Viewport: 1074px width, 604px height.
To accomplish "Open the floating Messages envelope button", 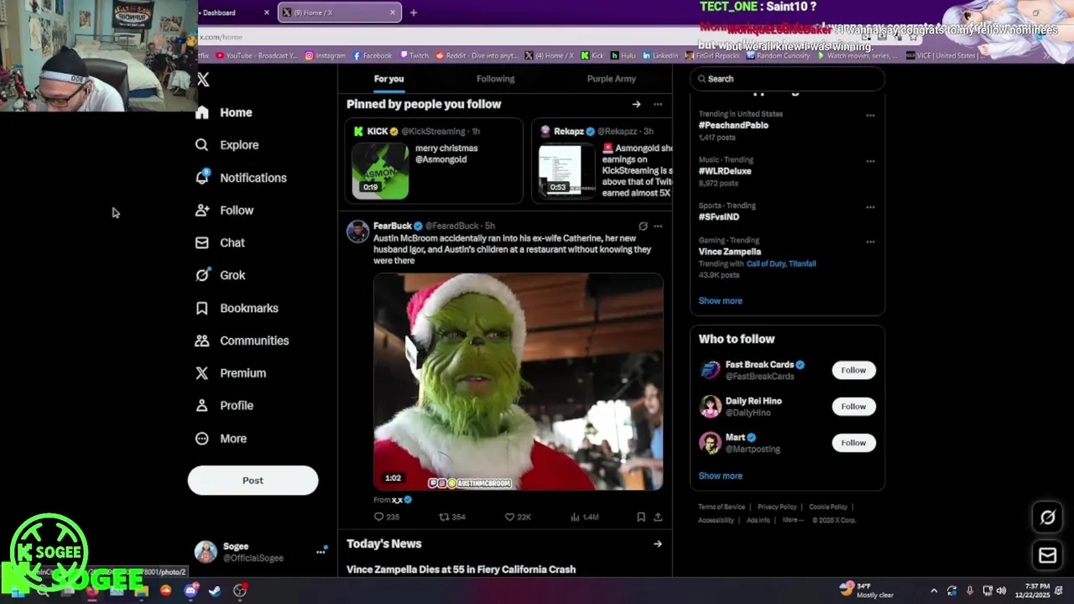I will [1047, 555].
